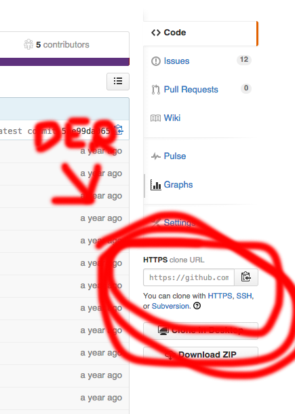The image size is (295, 414).
Task: Click the Pull Requests count badge 0
Action: [x=246, y=88]
